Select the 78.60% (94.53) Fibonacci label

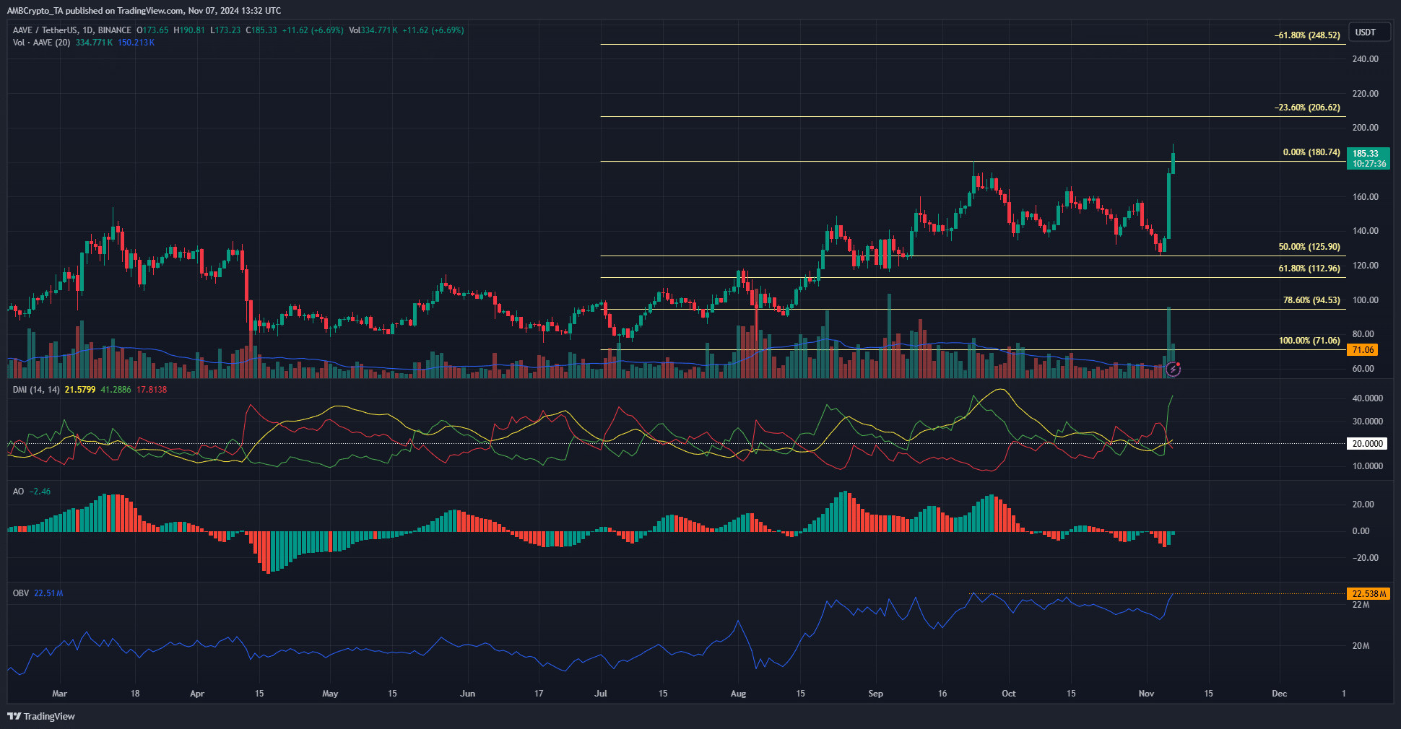[x=1311, y=300]
